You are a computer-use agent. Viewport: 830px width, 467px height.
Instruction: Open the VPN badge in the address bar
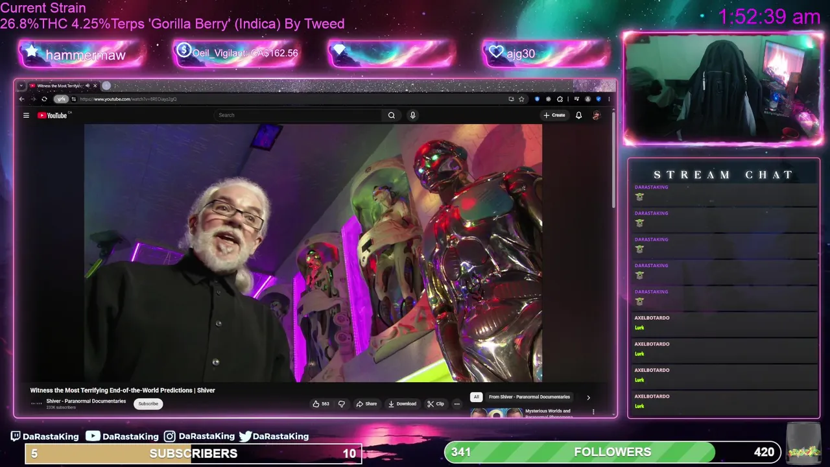(60, 99)
